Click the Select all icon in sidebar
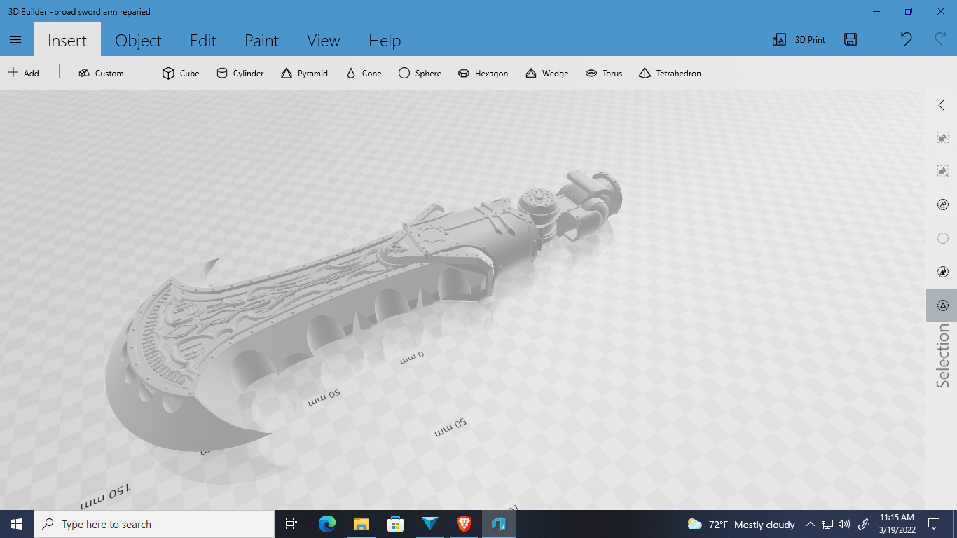 [943, 138]
